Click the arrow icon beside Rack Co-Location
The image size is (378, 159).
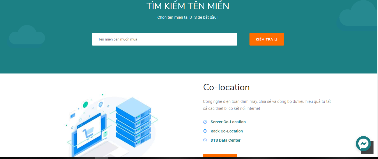pyautogui.click(x=205, y=131)
